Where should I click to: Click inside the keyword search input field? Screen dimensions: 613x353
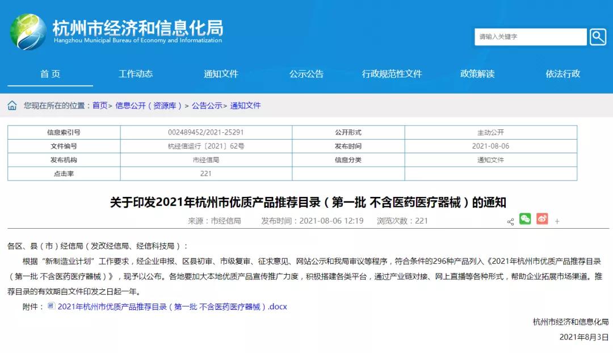[x=528, y=37]
